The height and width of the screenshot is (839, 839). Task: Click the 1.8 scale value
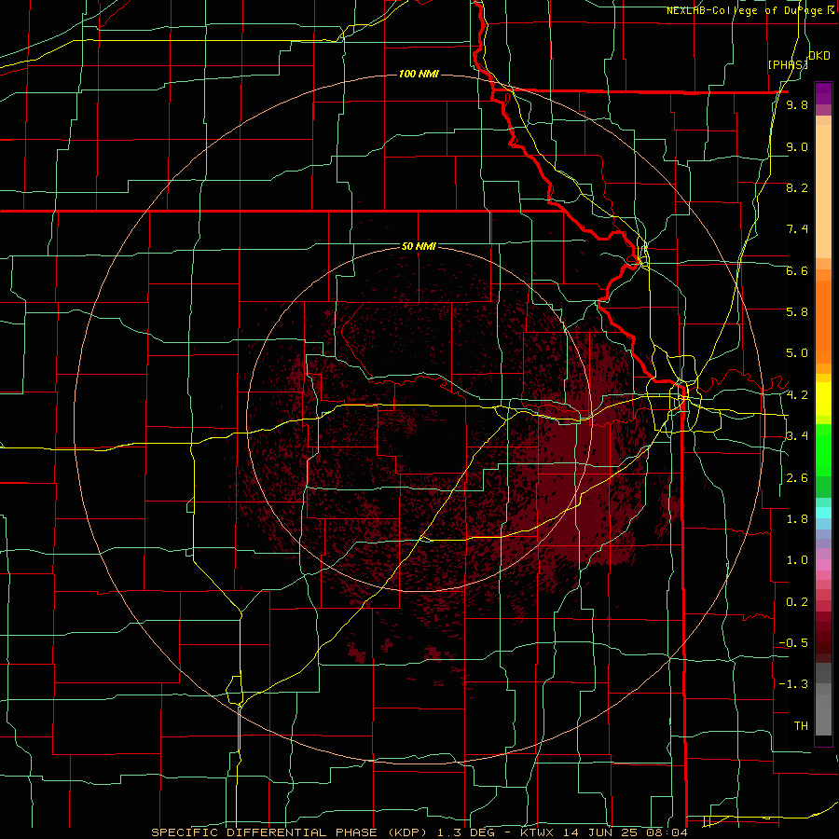click(797, 519)
